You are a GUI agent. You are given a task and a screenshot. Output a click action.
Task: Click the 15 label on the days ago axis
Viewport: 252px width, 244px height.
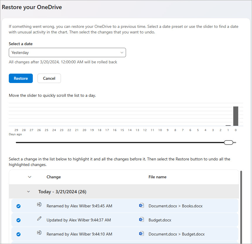click(x=122, y=130)
